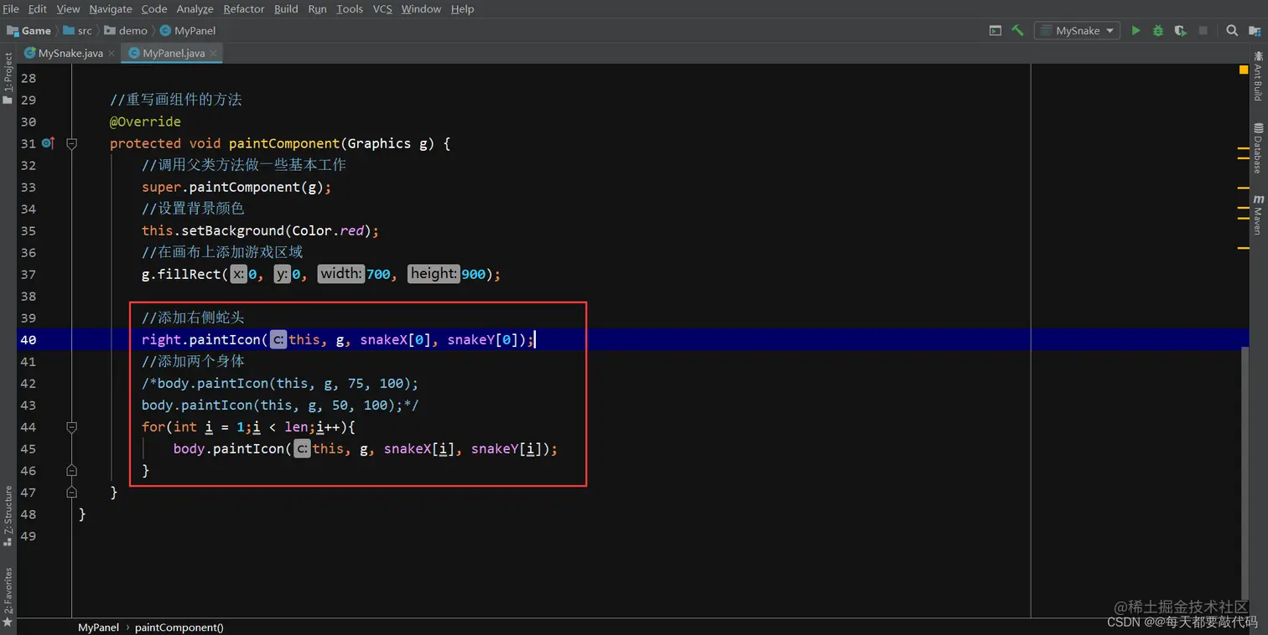The width and height of the screenshot is (1268, 635).
Task: Click 'snakeY[0]' on line 40
Action: coord(482,339)
